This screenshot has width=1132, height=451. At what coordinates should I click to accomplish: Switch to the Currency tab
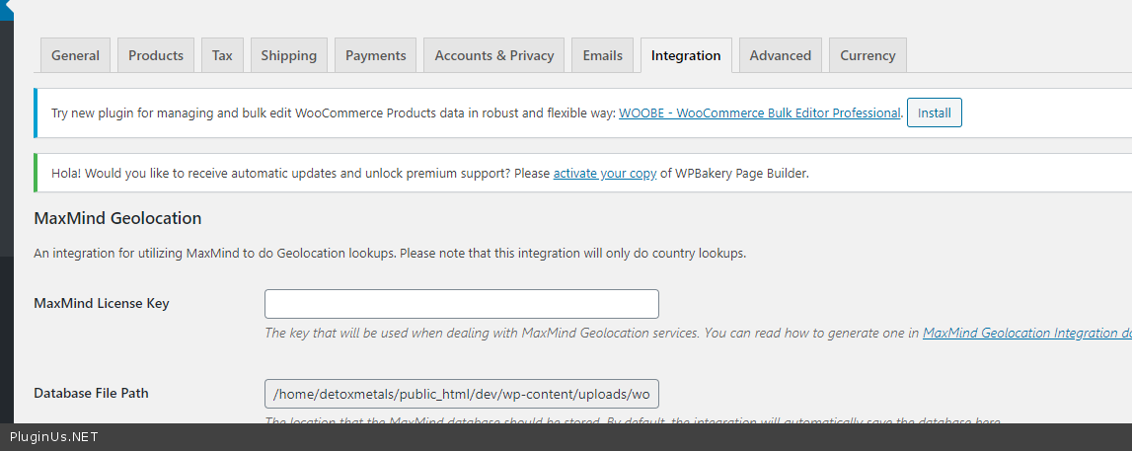coord(868,55)
